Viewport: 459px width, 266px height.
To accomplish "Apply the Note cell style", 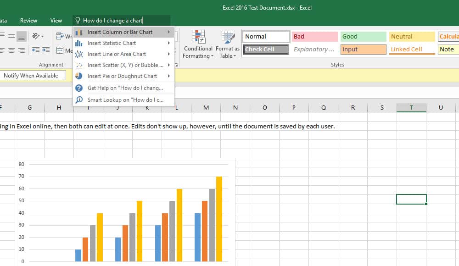I will [x=448, y=50].
